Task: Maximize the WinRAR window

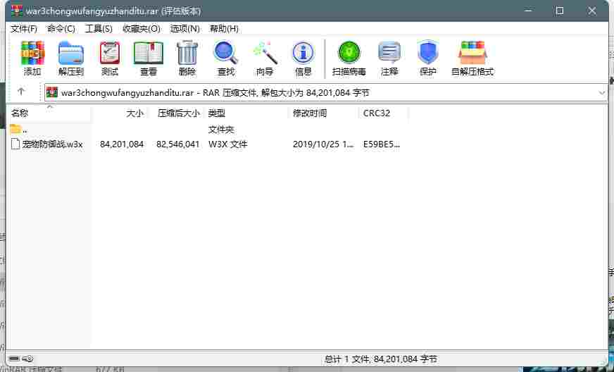Action: (560, 11)
